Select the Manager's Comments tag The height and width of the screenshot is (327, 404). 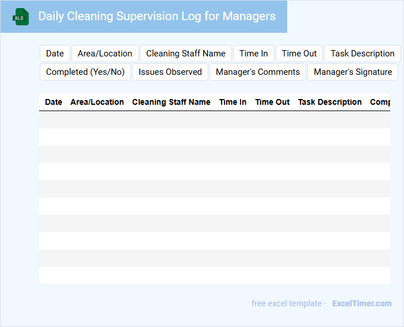[x=258, y=72]
